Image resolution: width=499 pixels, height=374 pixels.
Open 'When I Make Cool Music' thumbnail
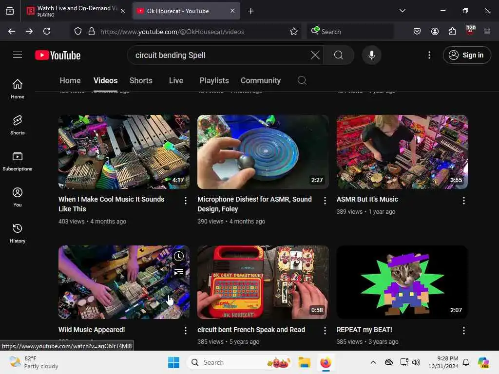[124, 152]
